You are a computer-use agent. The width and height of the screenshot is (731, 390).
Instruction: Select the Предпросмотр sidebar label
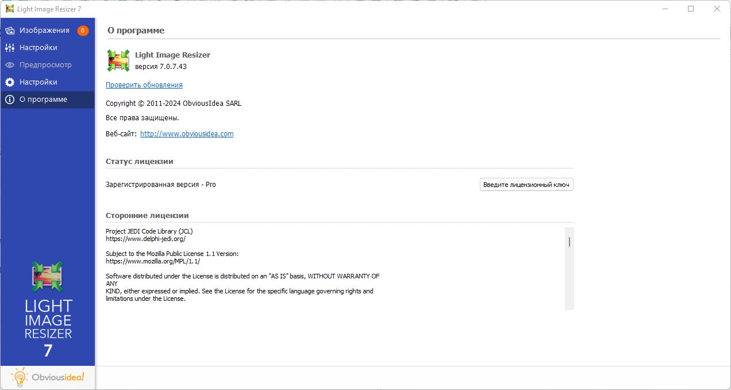tap(45, 65)
